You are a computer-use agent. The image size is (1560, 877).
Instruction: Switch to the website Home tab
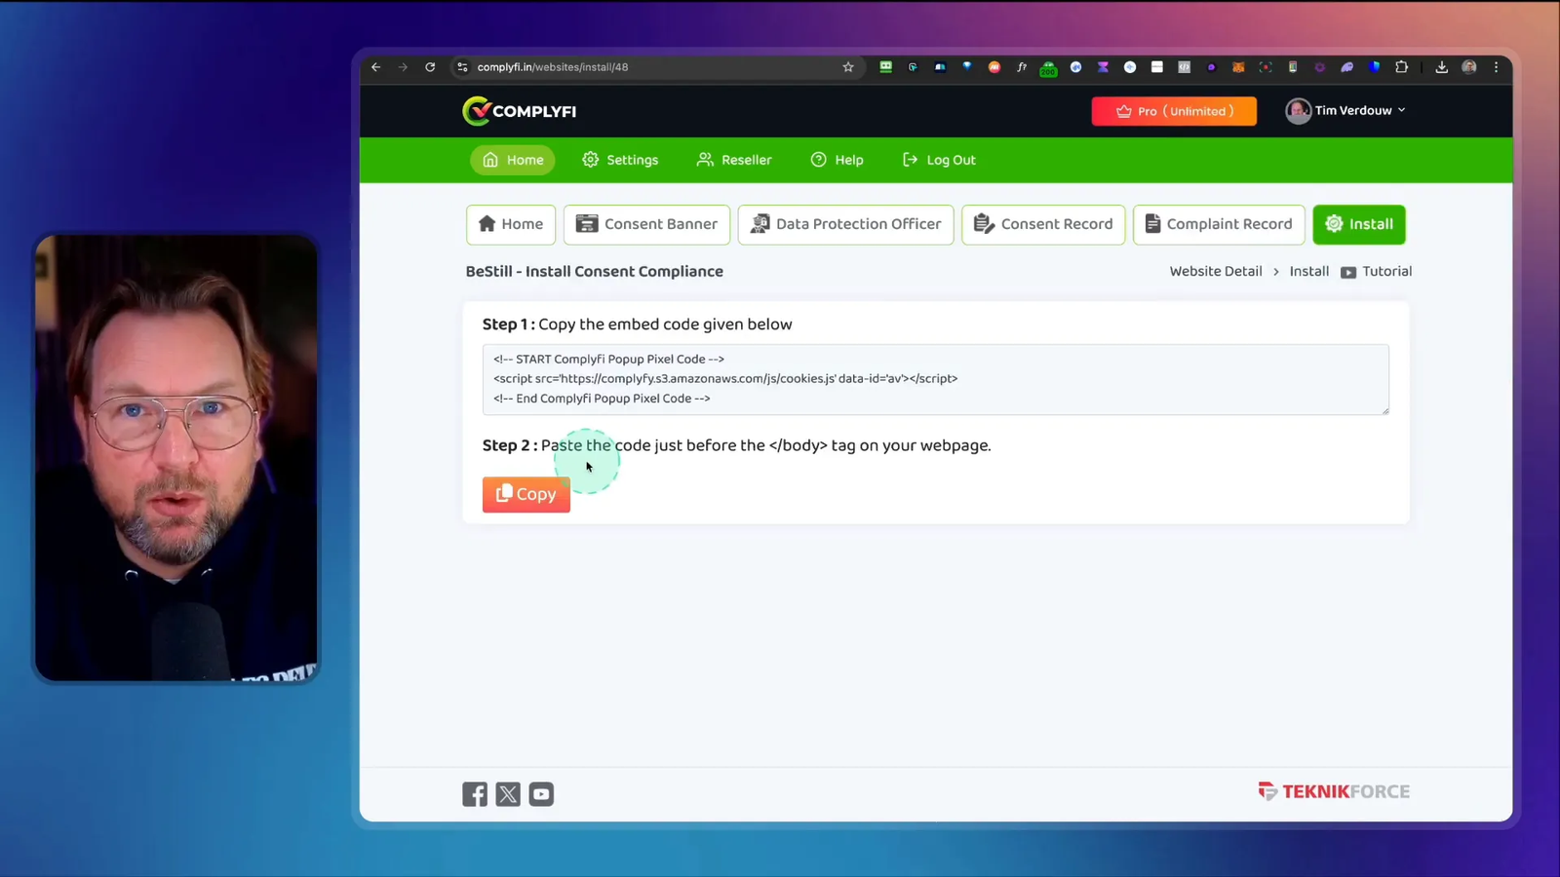tap(511, 224)
